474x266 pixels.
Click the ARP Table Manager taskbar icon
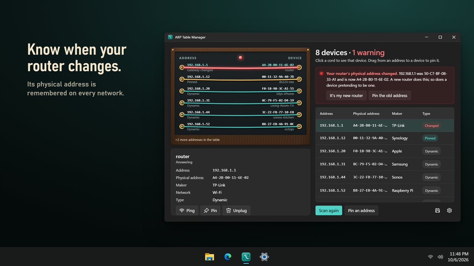pyautogui.click(x=246, y=257)
